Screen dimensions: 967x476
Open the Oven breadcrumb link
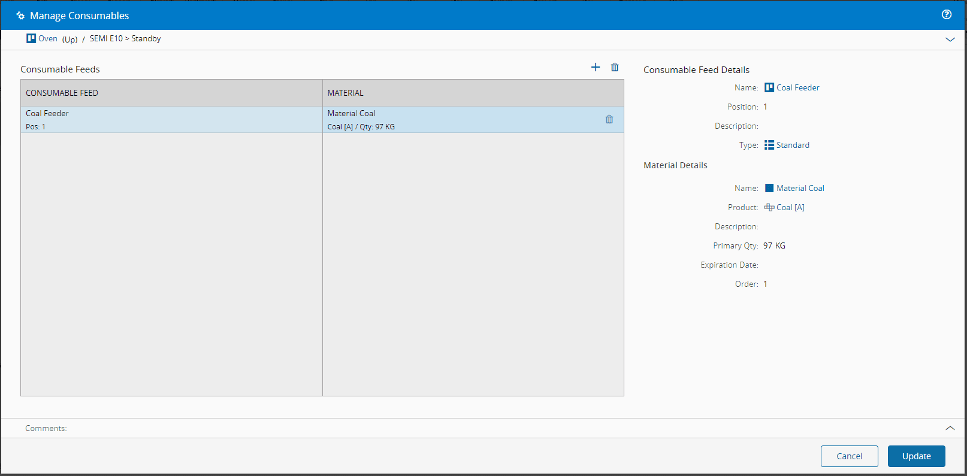pyautogui.click(x=48, y=38)
